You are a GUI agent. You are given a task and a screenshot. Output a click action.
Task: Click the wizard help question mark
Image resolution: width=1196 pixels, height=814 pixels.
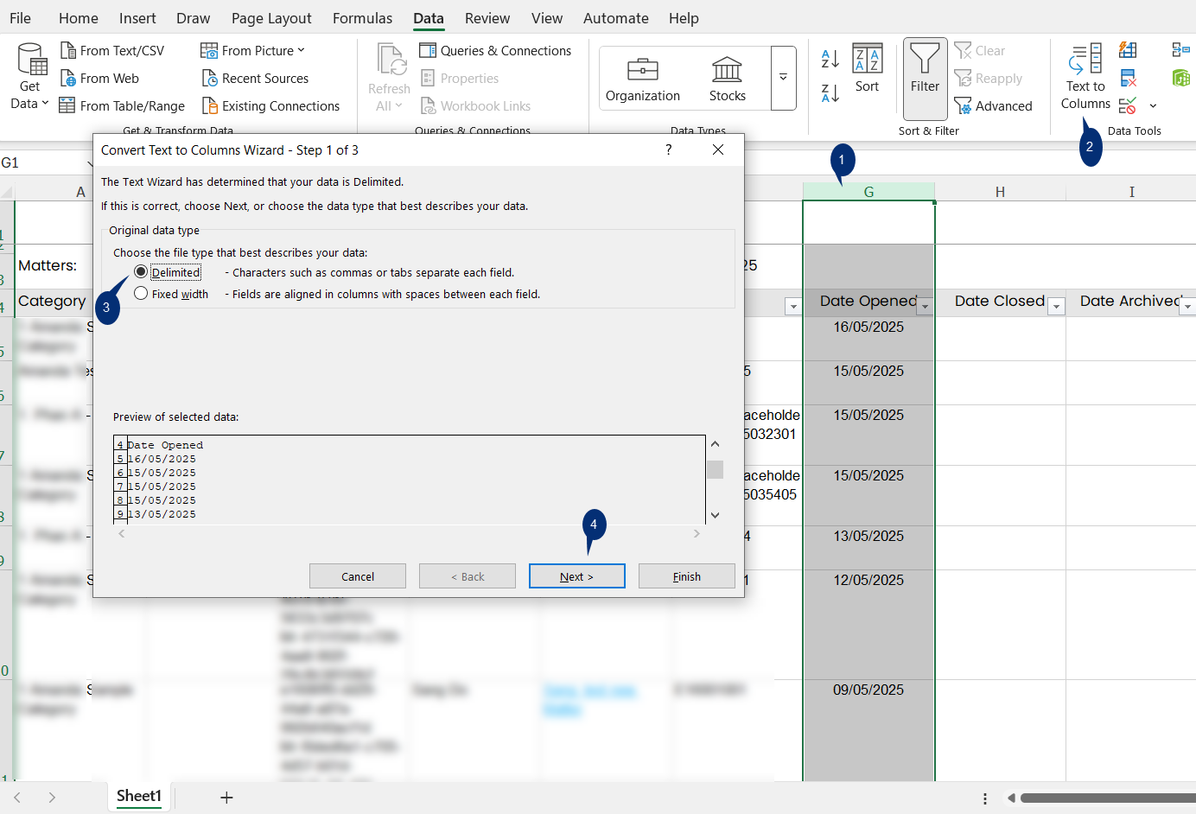click(x=668, y=150)
